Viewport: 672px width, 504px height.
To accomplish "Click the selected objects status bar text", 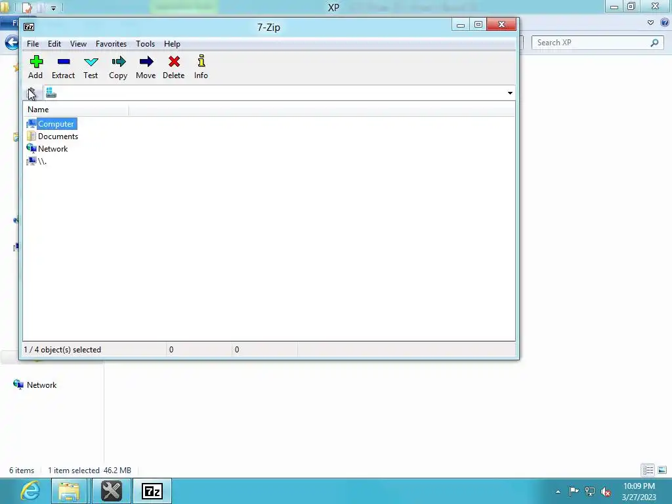I will coord(62,350).
